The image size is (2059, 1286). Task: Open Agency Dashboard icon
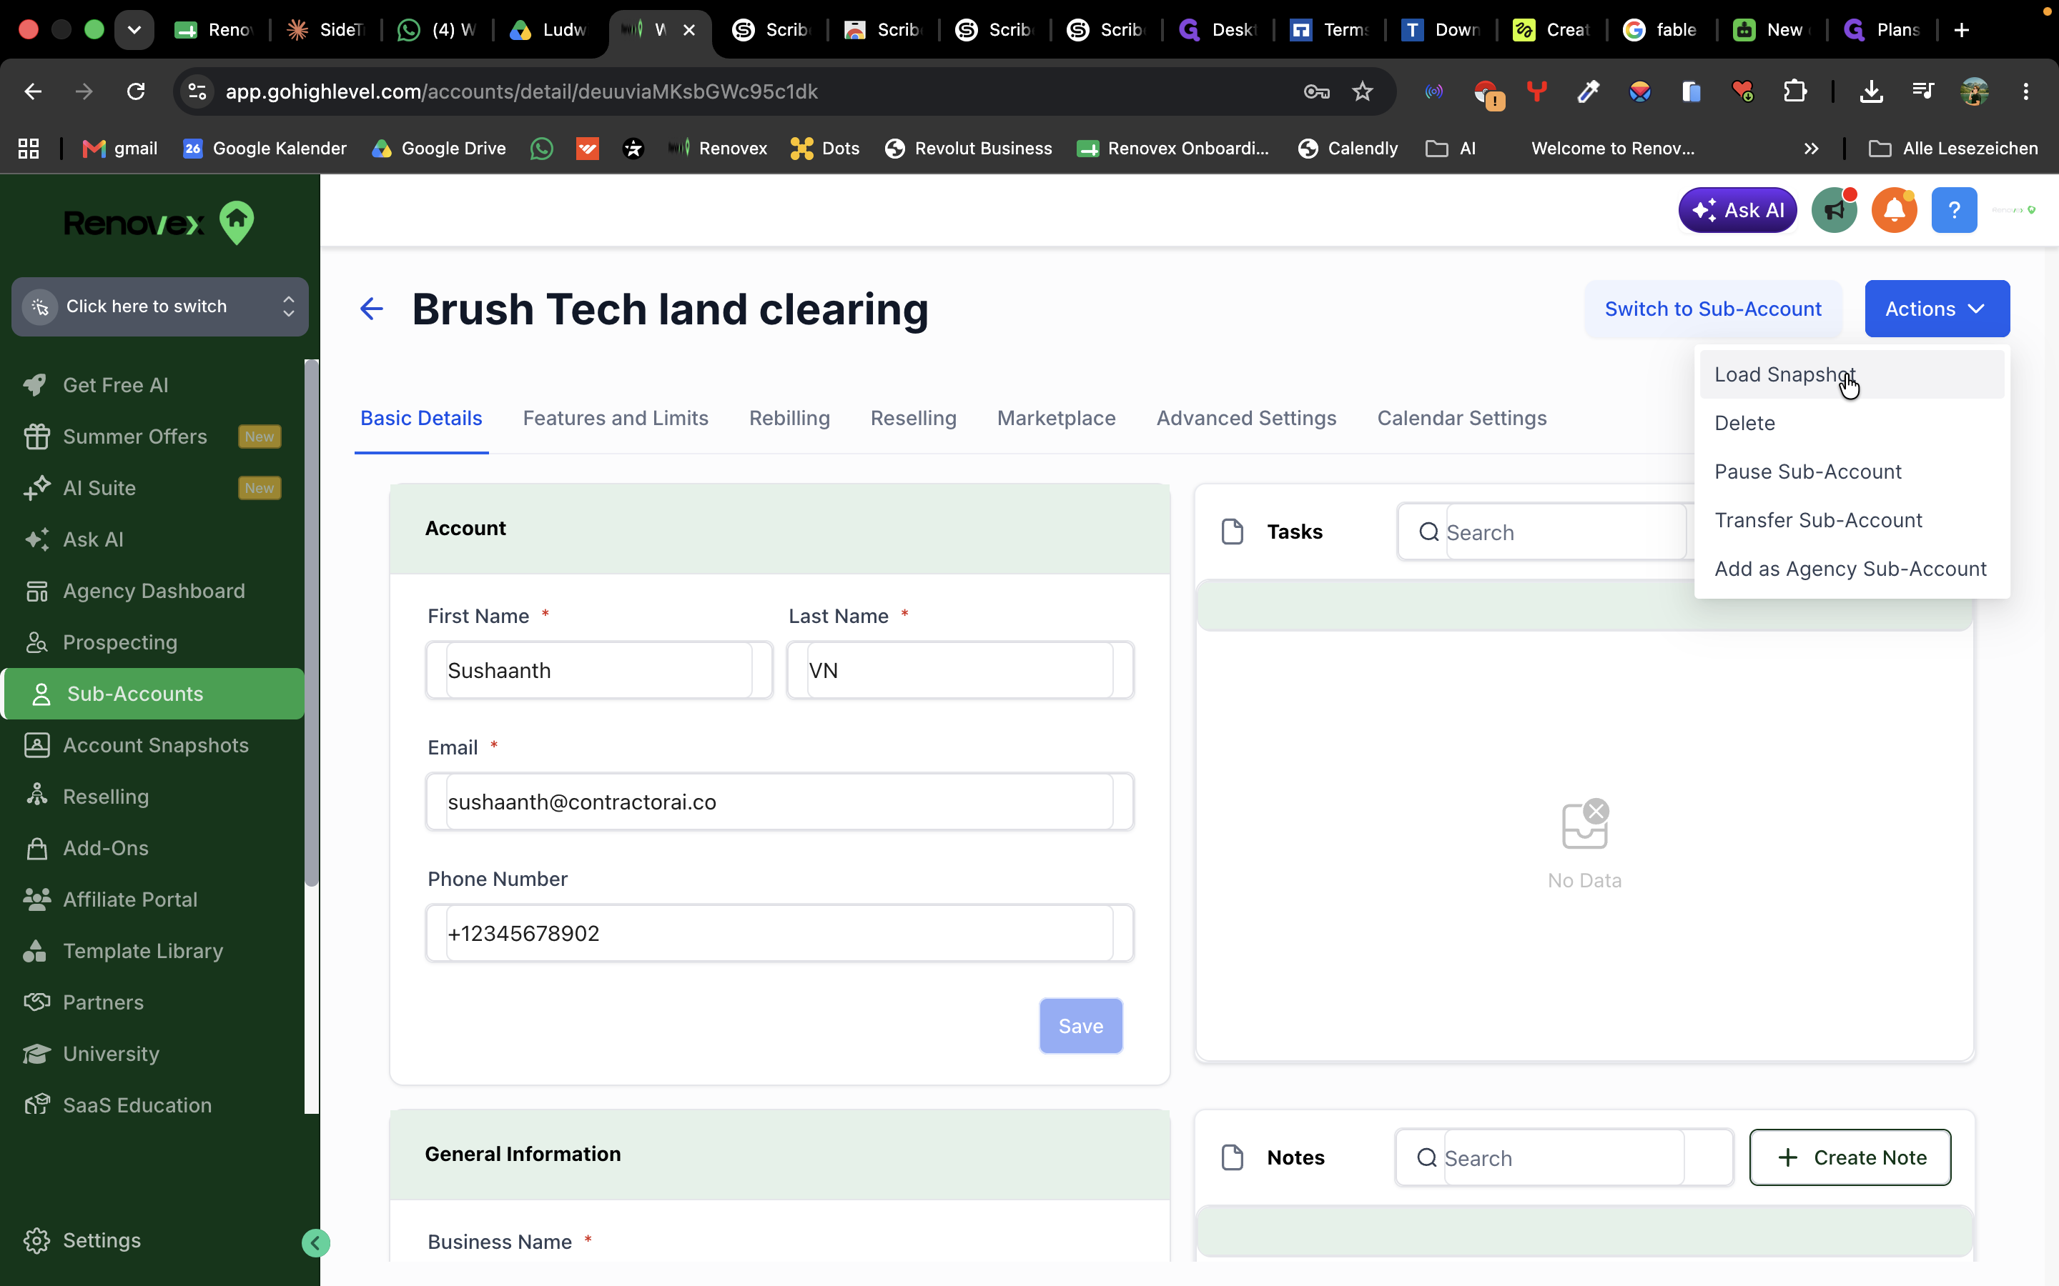pos(36,591)
